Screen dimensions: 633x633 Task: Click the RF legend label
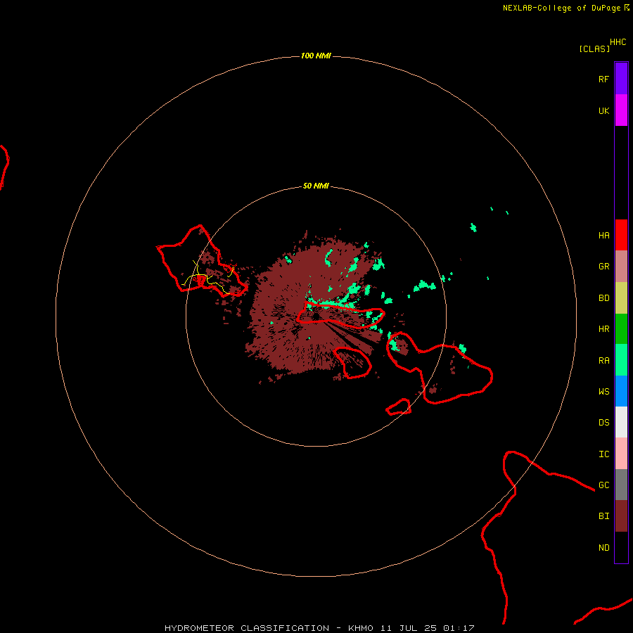coord(604,79)
